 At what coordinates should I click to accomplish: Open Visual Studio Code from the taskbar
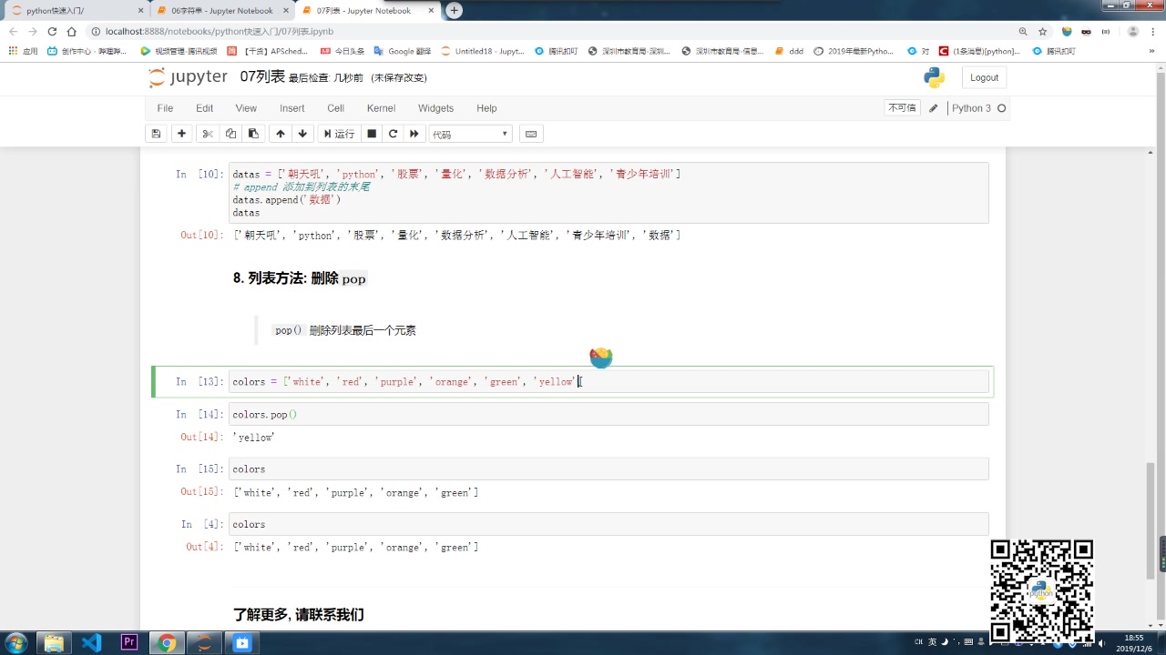point(91,643)
